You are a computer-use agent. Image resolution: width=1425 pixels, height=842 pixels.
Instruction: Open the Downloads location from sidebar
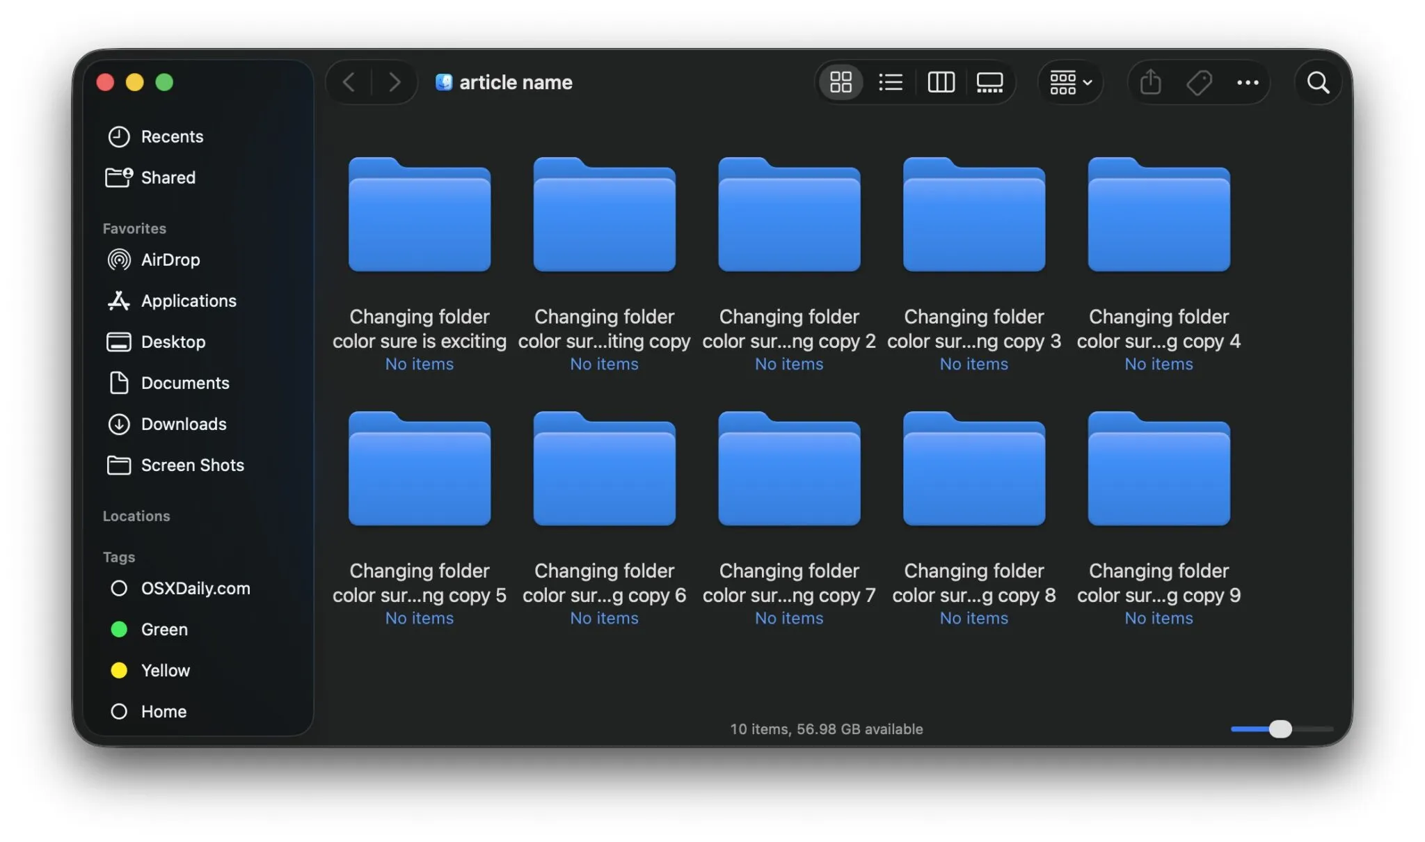coord(183,424)
